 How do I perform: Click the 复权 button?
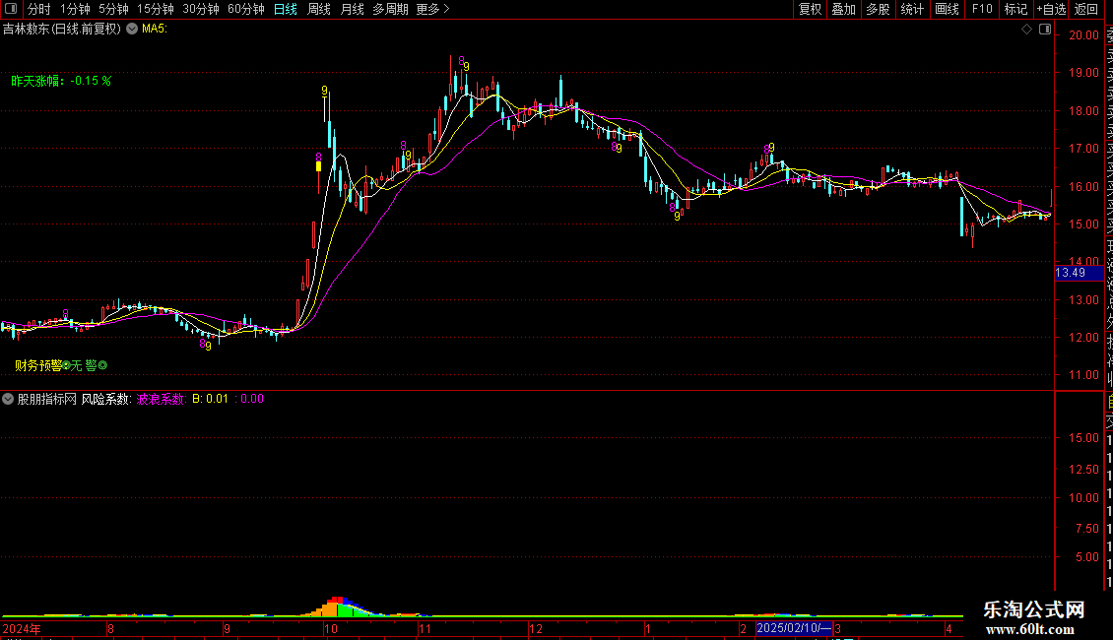(x=810, y=9)
